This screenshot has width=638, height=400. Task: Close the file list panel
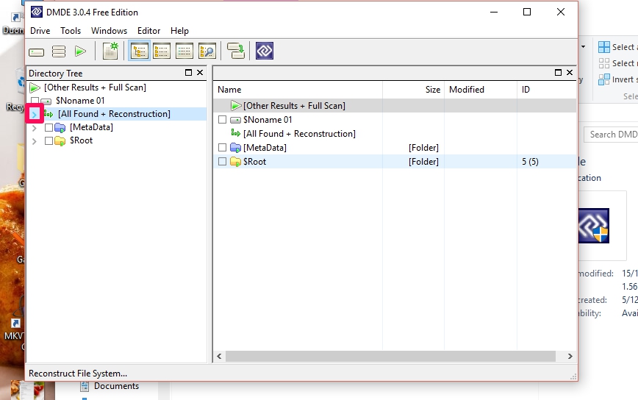570,73
